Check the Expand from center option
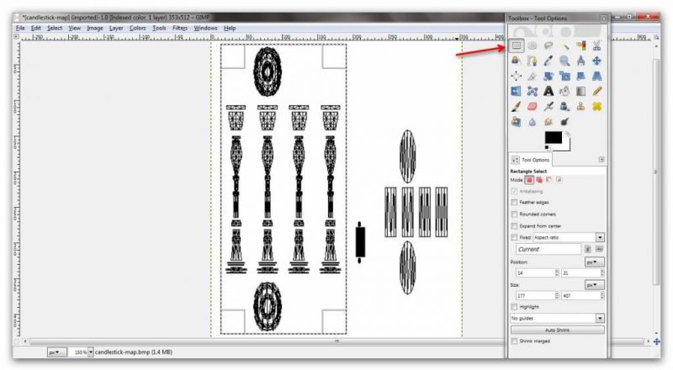 tap(515, 225)
